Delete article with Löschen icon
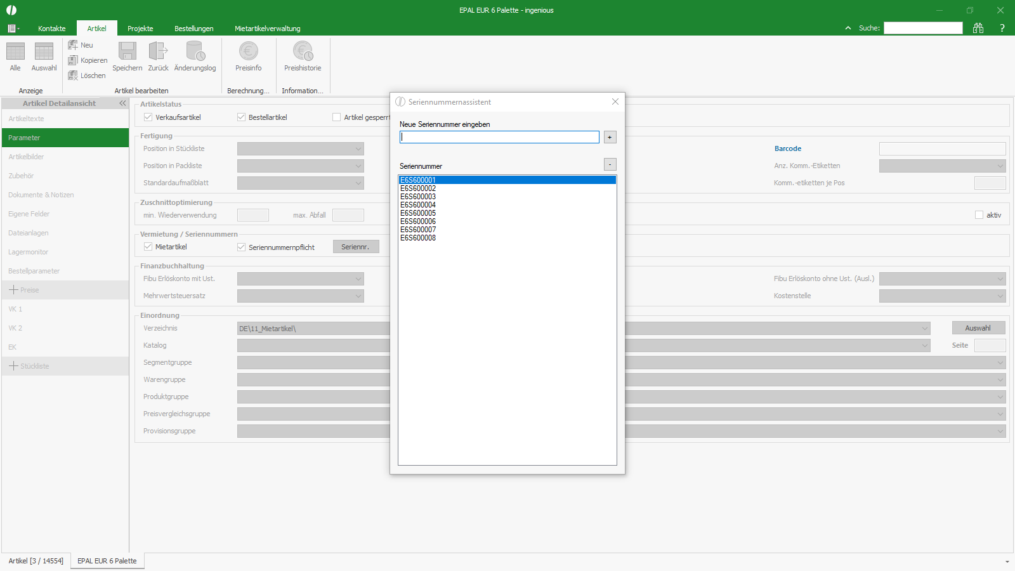This screenshot has width=1015, height=571. [73, 75]
